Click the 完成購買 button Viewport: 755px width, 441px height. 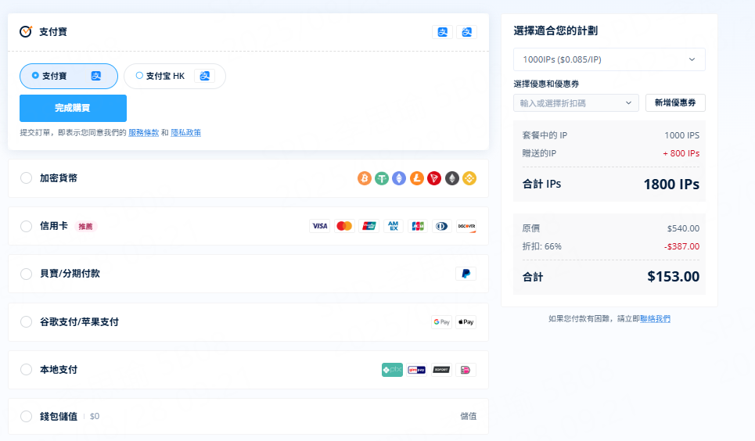73,108
